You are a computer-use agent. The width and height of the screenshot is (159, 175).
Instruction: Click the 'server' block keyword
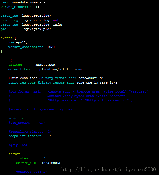click(14, 154)
